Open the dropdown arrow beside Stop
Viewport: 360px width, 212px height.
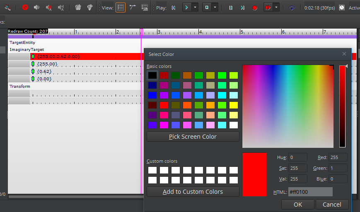coord(215,7)
